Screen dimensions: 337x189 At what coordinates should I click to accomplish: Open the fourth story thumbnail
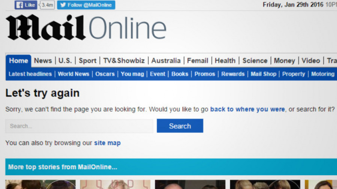pos(265,185)
